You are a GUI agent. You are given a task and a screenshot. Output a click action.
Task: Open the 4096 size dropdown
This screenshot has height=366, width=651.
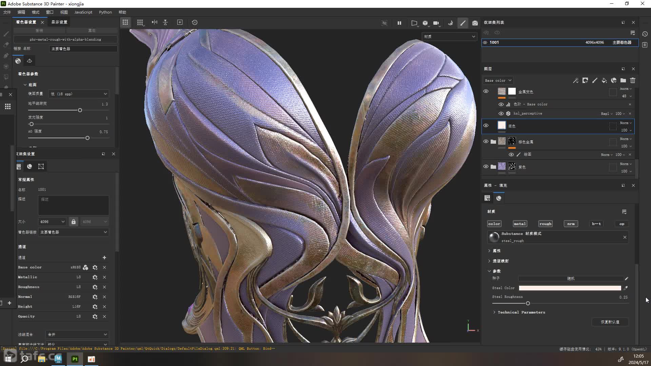coord(52,222)
